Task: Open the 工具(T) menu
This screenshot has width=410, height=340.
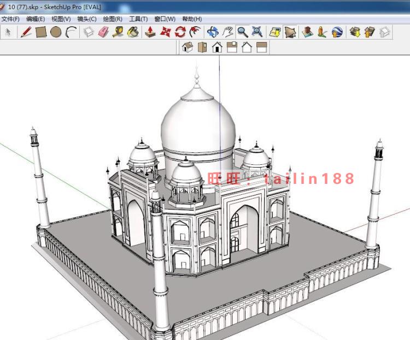Action: (138, 19)
